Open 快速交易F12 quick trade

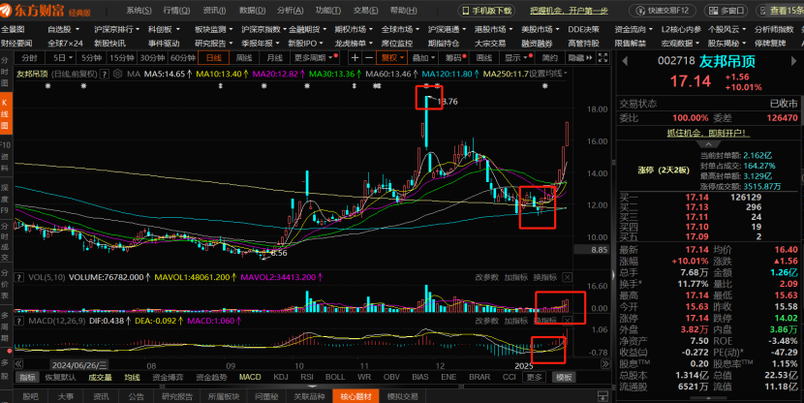pos(662,11)
